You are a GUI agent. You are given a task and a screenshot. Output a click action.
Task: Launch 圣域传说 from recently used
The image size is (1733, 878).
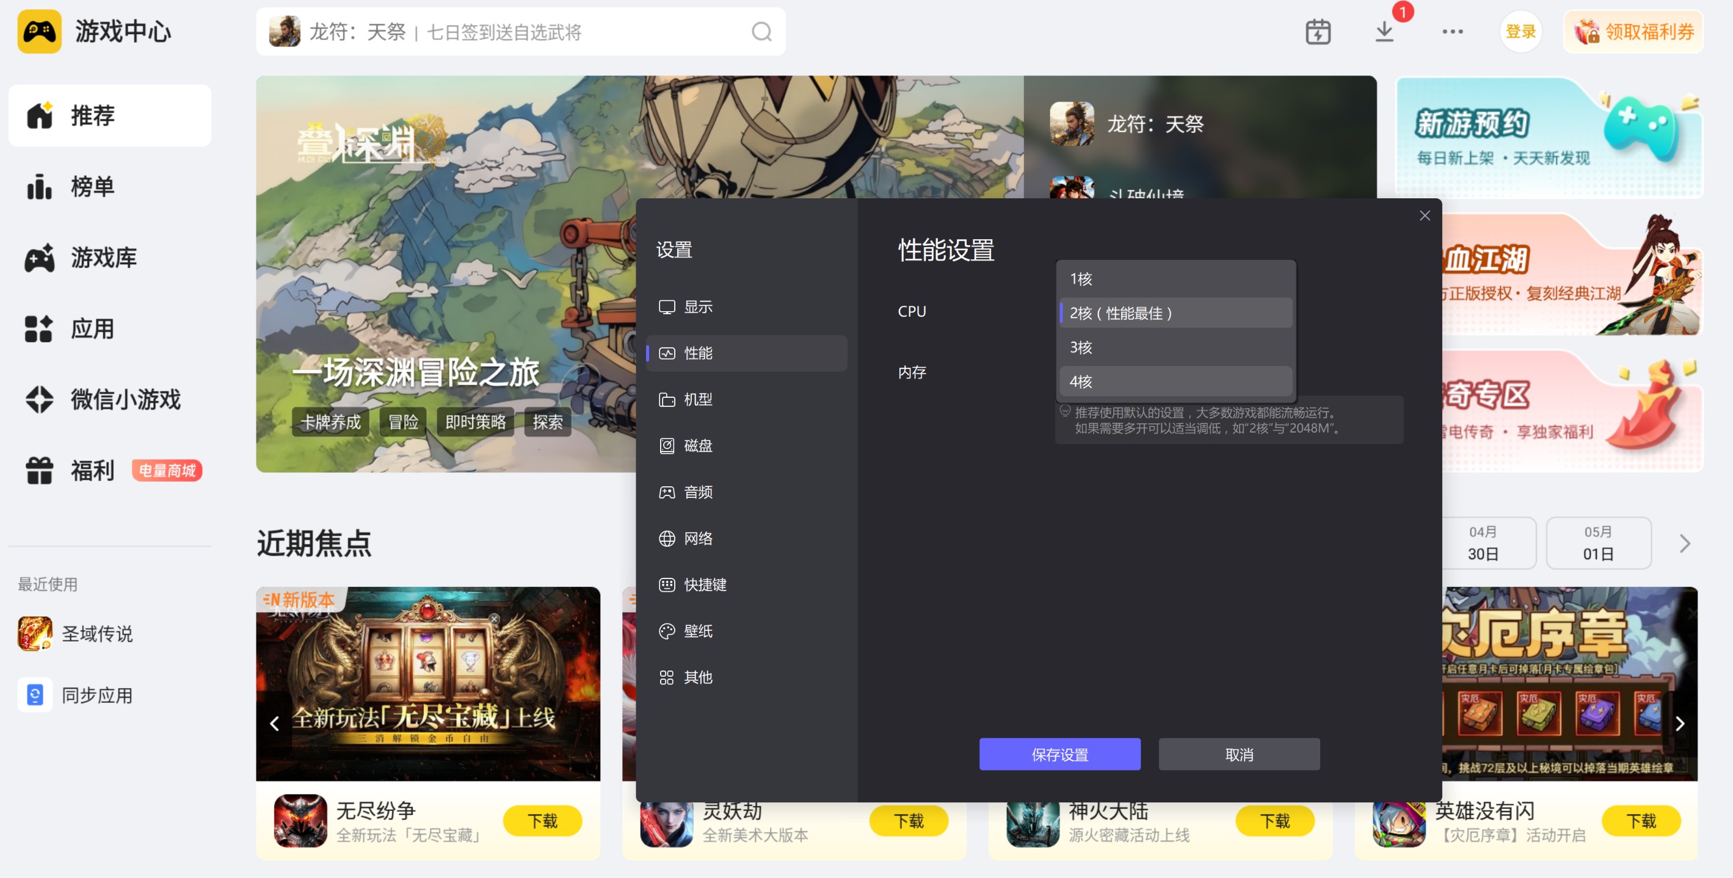(x=96, y=633)
